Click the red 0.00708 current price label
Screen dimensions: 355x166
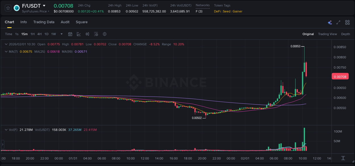340,76
